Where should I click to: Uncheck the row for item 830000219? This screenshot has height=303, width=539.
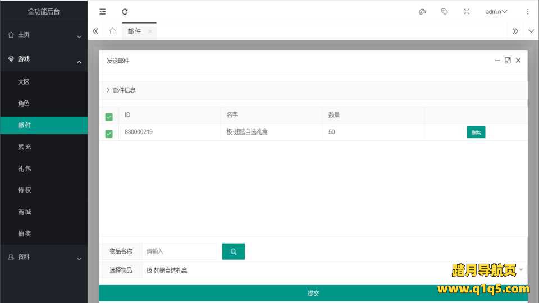[x=109, y=134]
